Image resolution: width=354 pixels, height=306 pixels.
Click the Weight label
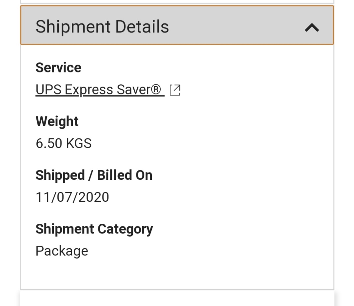point(57,121)
